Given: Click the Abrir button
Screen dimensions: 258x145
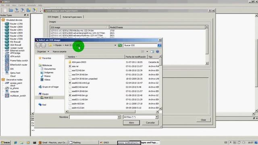Looking at the screenshot, I should (131, 122).
